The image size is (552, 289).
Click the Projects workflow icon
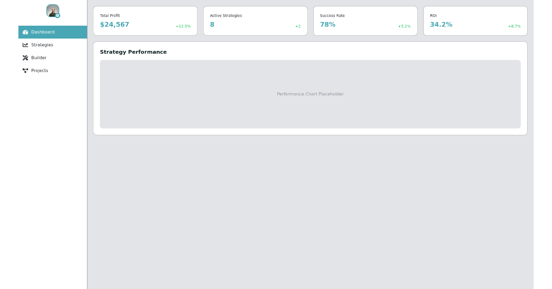click(25, 71)
